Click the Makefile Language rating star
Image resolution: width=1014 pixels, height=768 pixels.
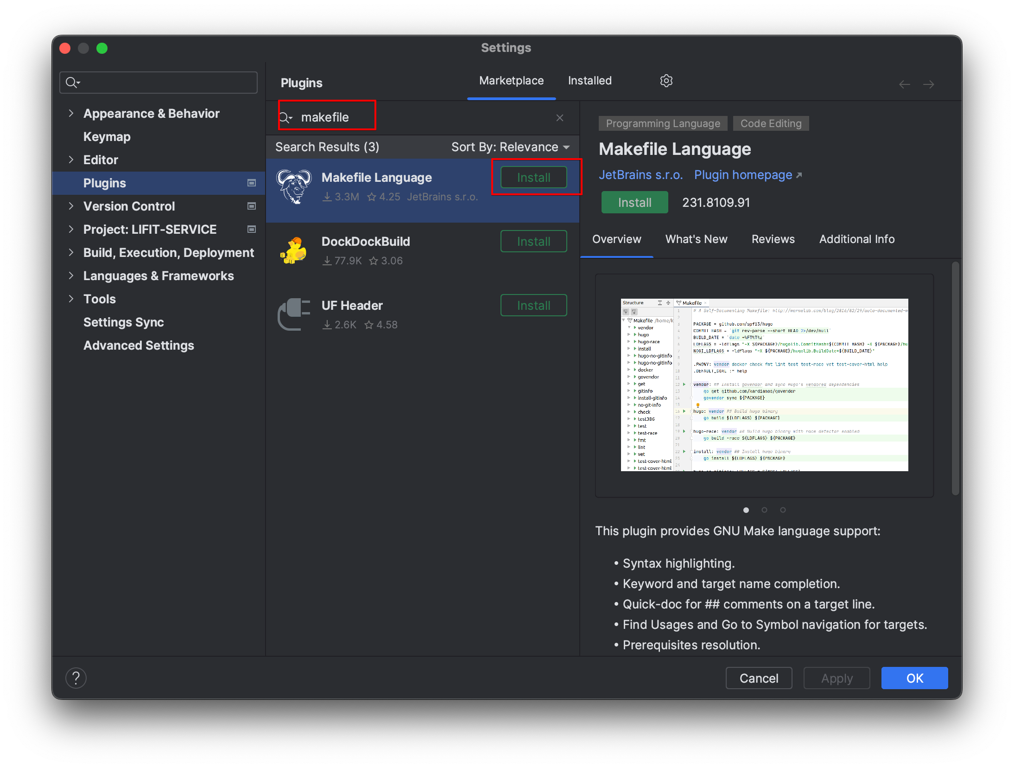click(x=371, y=197)
